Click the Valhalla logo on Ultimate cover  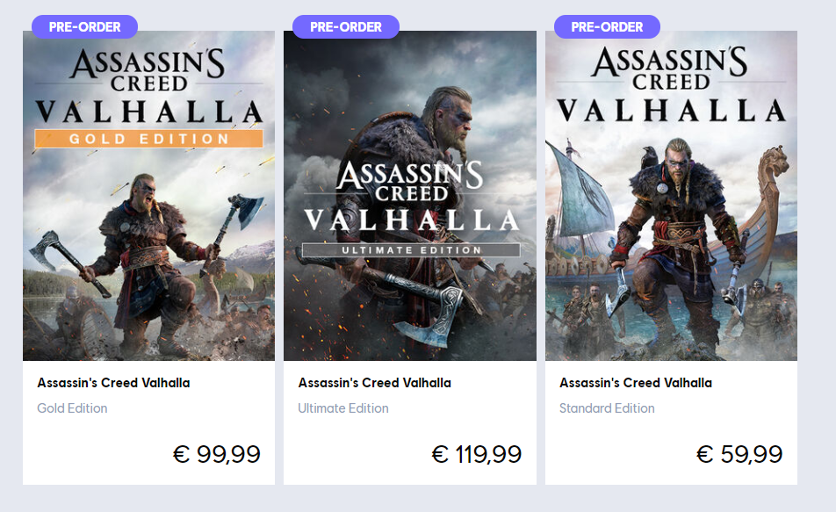[x=410, y=221]
